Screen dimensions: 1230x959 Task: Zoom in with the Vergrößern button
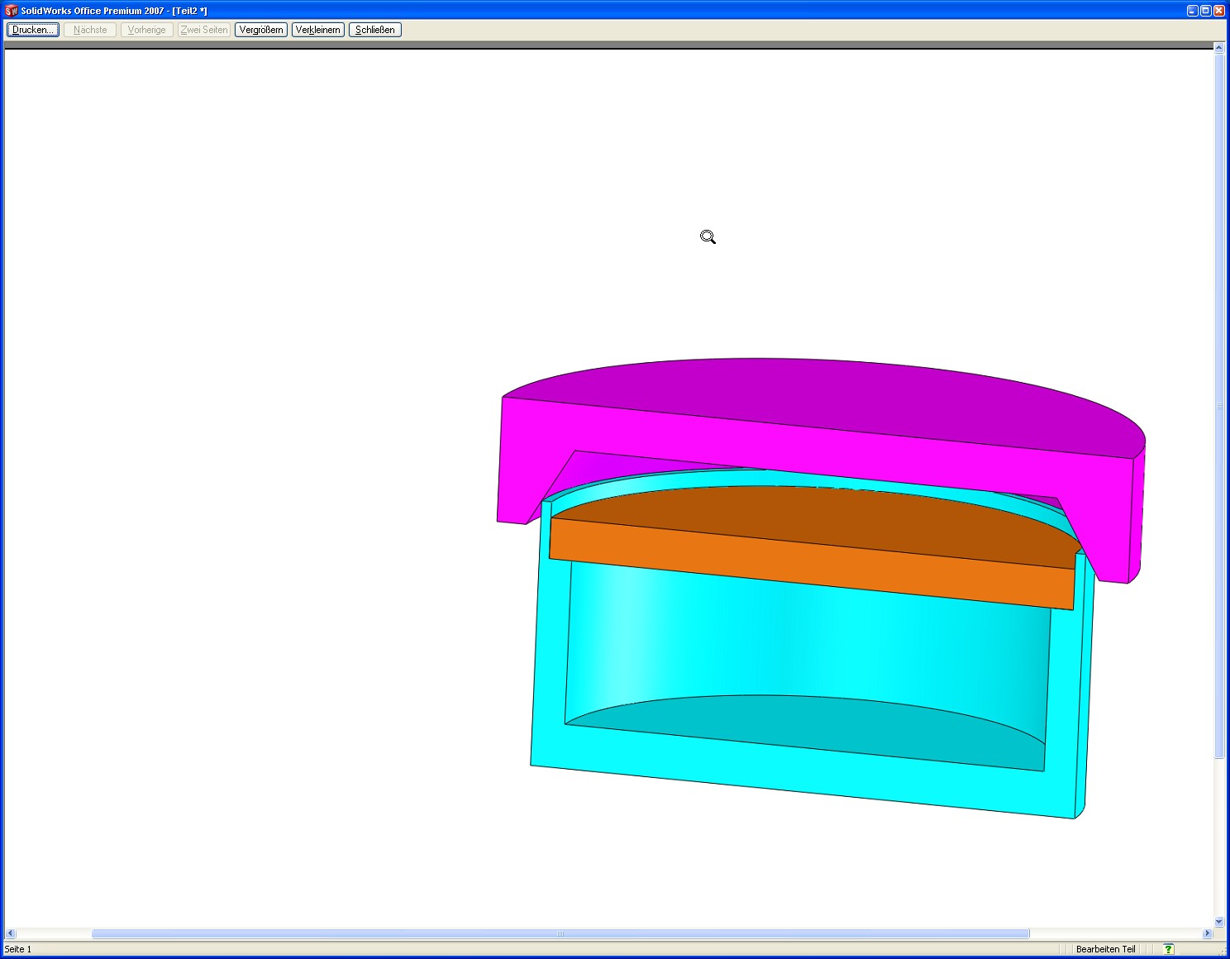pos(261,30)
